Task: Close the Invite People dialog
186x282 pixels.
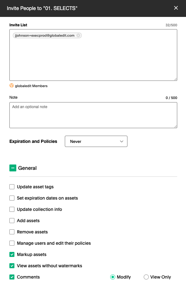Action: click(176, 8)
